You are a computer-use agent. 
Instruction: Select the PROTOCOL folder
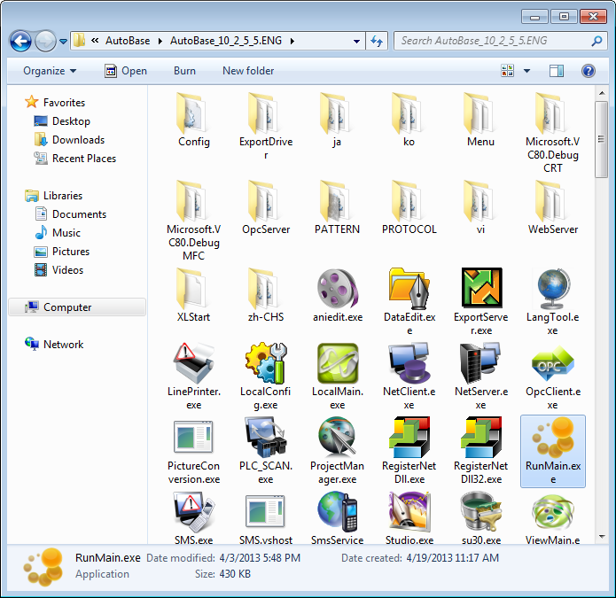409,207
